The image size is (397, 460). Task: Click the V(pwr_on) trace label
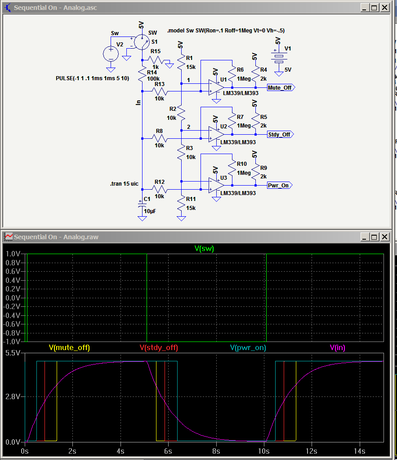248,348
